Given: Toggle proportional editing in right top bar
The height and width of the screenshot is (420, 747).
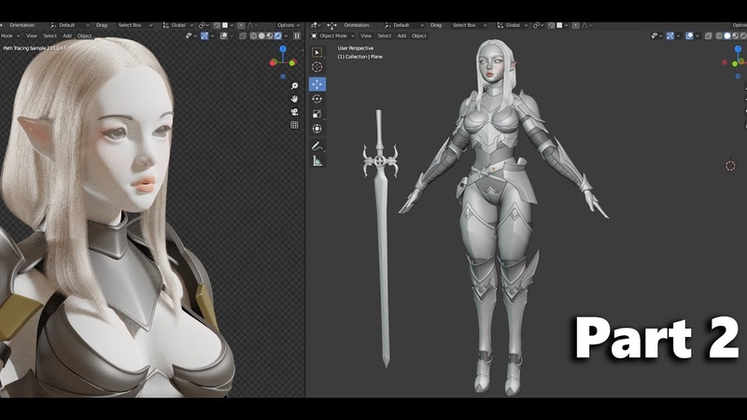Looking at the screenshot, I should pyautogui.click(x=575, y=25).
